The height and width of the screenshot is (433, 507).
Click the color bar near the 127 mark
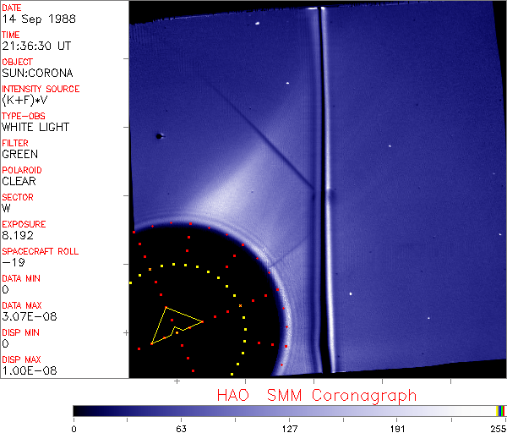coord(289,410)
